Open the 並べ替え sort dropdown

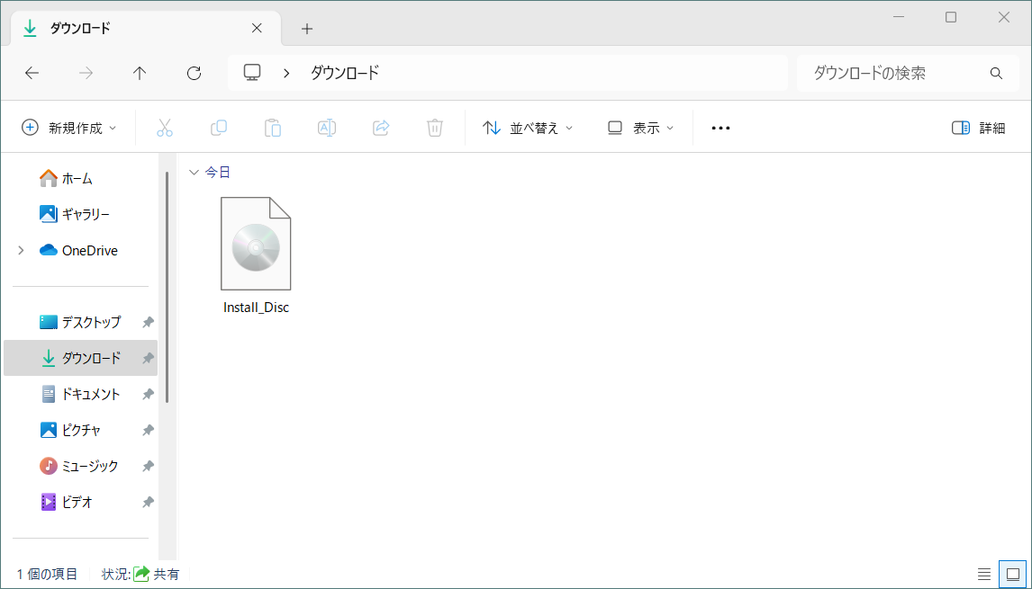point(528,128)
